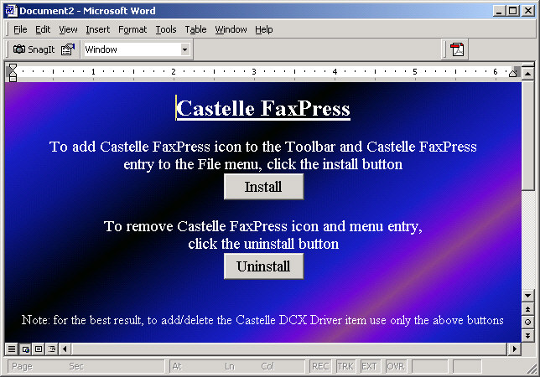The image size is (540, 377).
Task: Click Select Browse Object round button
Action: [x=527, y=322]
